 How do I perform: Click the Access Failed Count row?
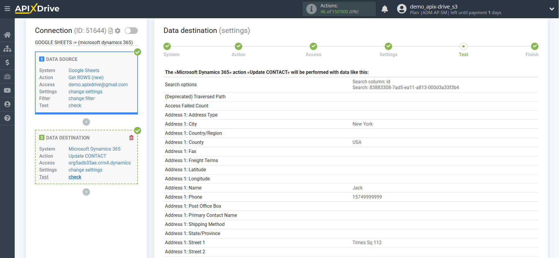[x=351, y=106]
